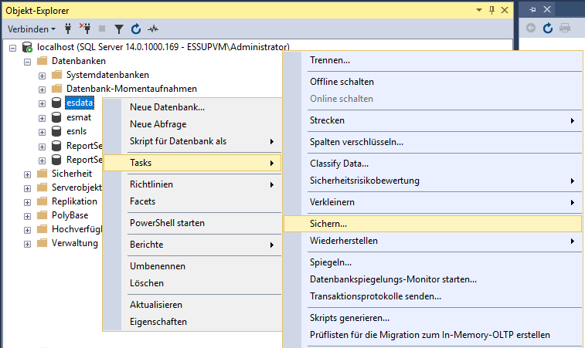Select the esnls database
This screenshot has height=348, width=585.
[x=77, y=131]
